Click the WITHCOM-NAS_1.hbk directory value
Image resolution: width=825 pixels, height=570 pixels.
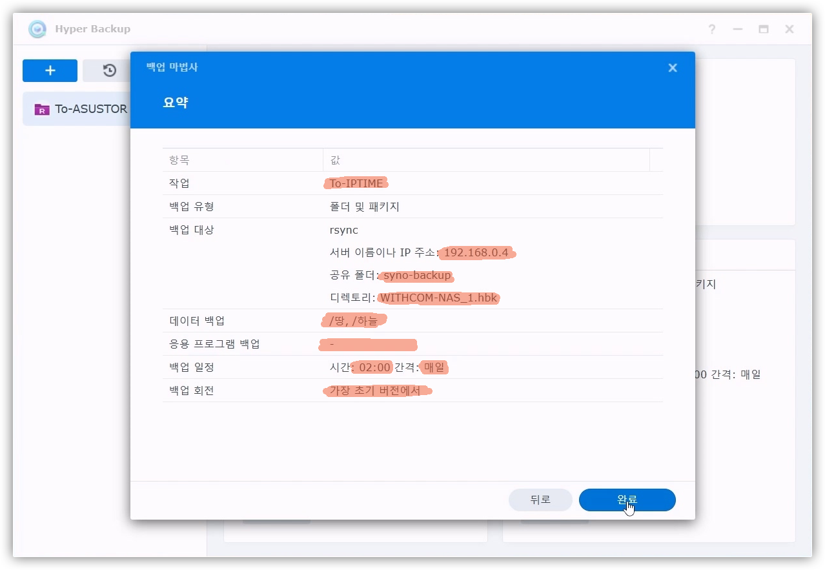439,298
